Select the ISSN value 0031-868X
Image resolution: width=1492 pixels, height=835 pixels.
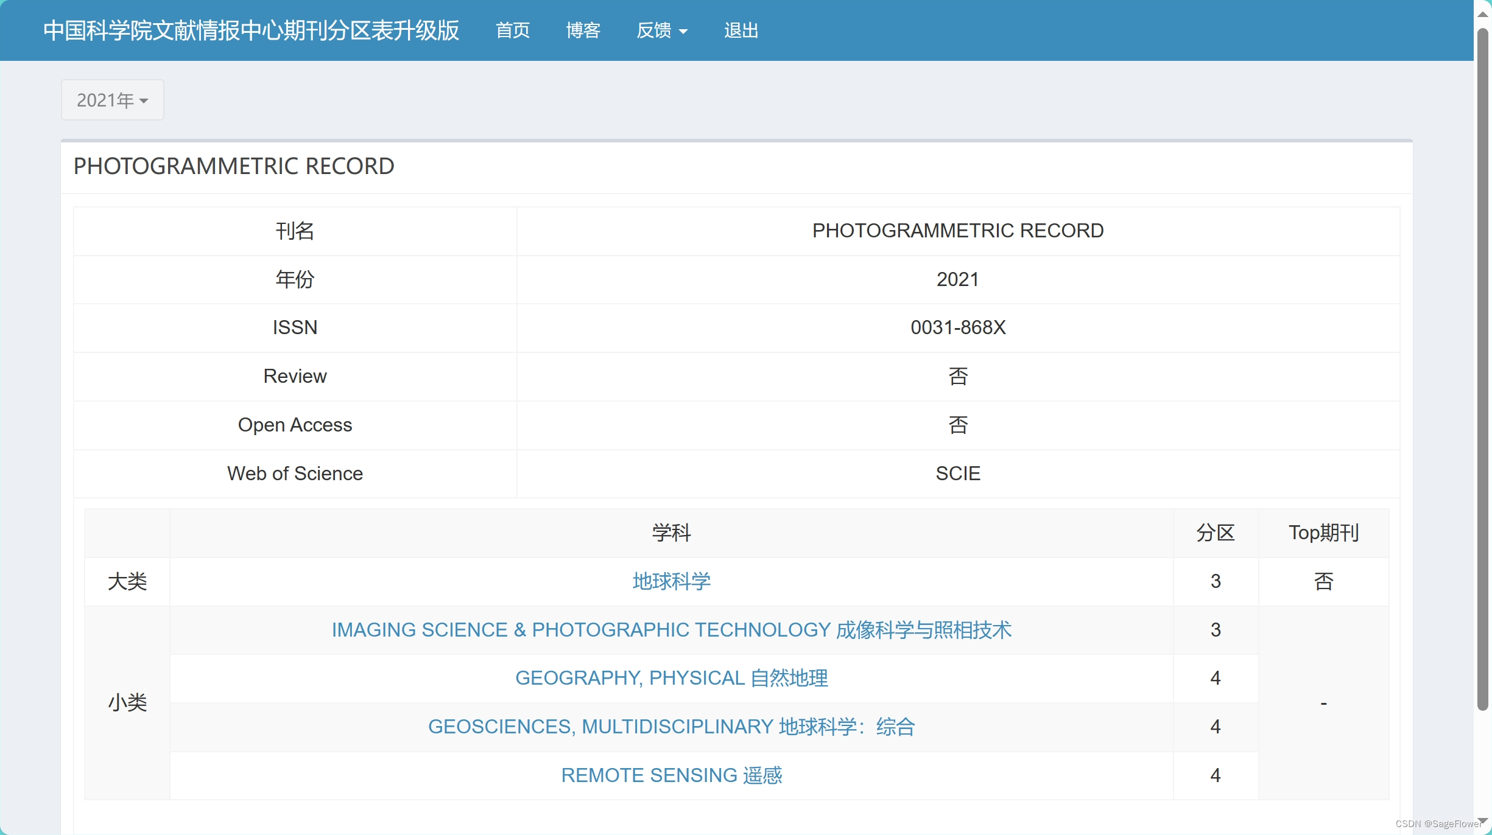(x=958, y=327)
